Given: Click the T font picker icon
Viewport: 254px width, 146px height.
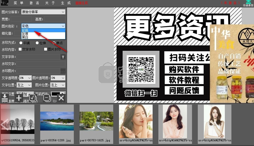Looking at the screenshot, I should pyautogui.click(x=63, y=57).
